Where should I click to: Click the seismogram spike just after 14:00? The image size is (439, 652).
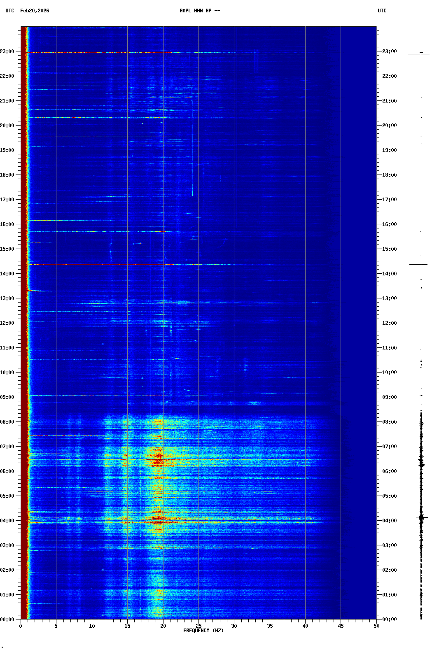(x=418, y=264)
